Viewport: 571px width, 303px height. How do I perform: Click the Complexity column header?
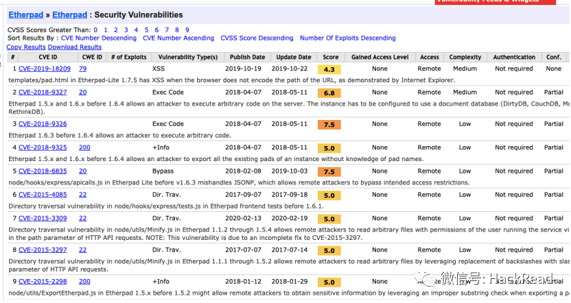tap(465, 57)
